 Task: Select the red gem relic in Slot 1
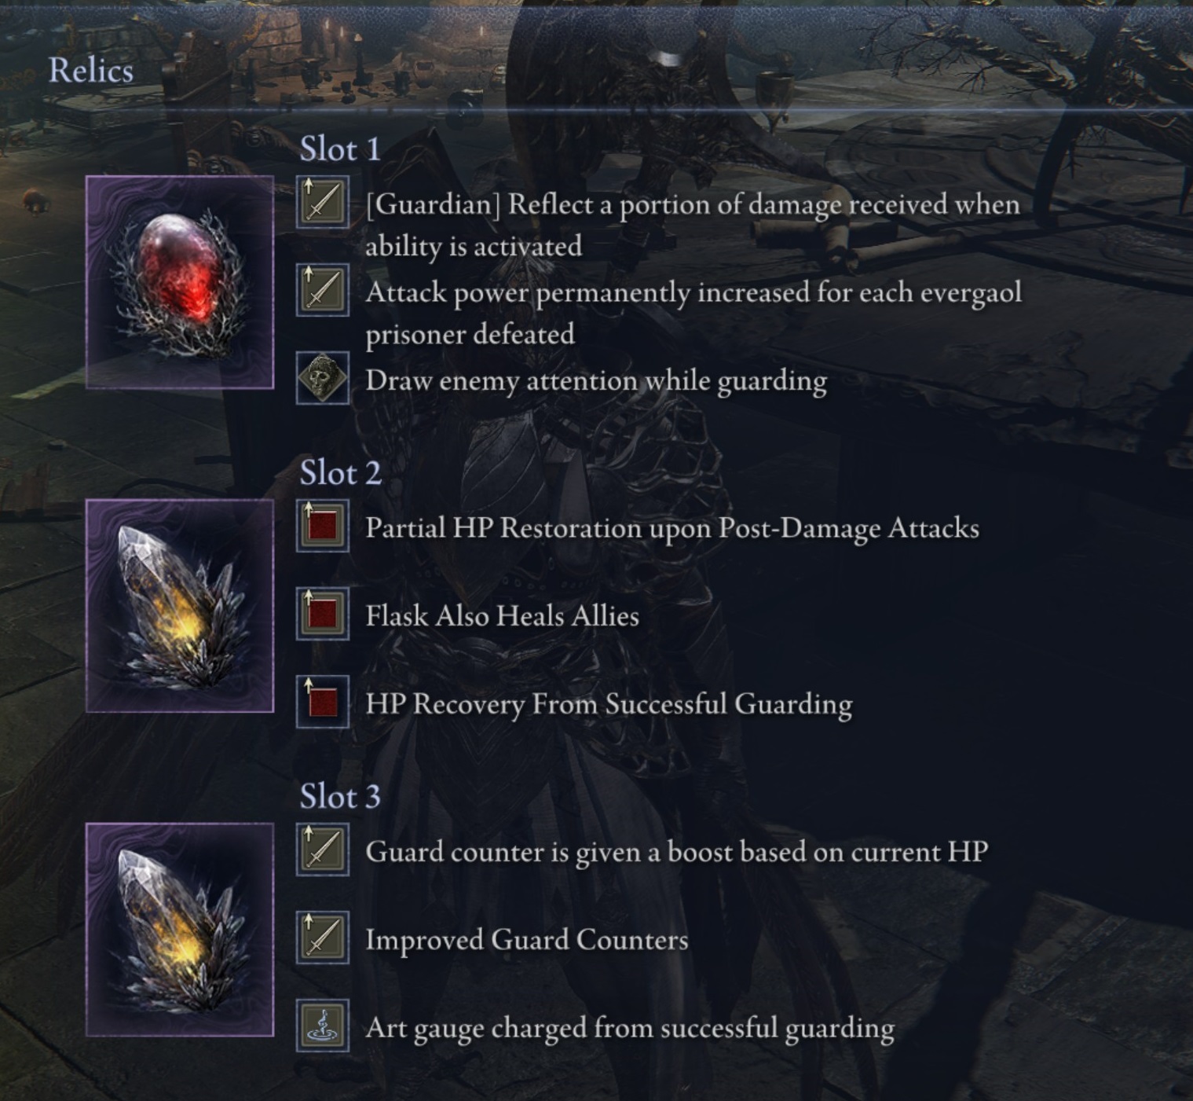point(180,283)
